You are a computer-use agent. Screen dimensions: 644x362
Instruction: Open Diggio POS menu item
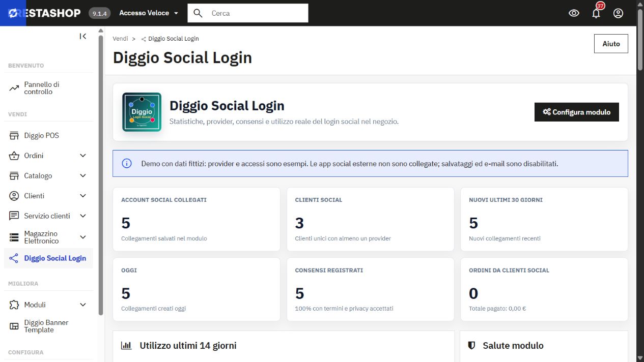coord(49,136)
